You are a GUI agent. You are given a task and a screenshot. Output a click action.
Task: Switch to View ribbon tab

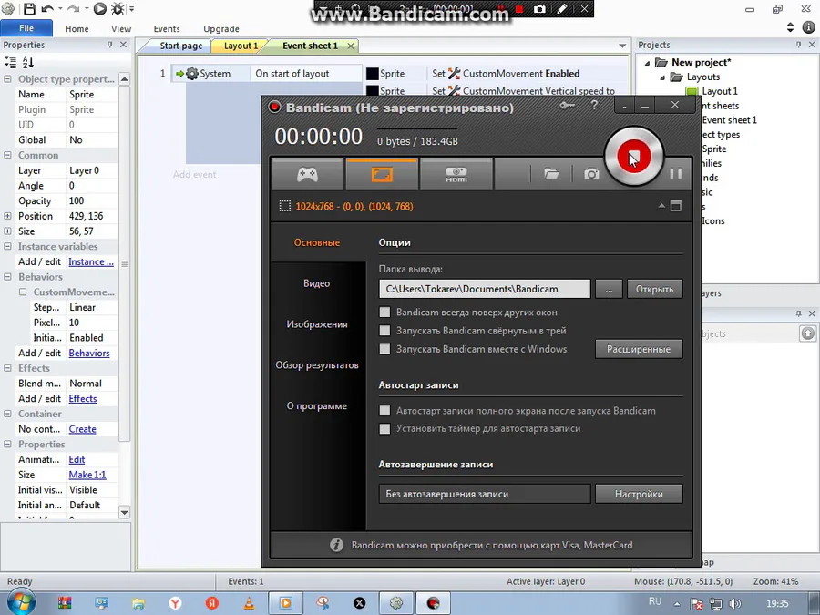pyautogui.click(x=121, y=29)
